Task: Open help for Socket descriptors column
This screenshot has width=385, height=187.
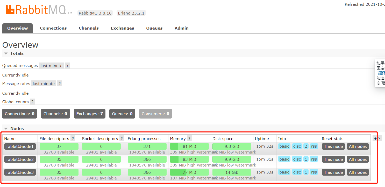Action: (x=122, y=138)
